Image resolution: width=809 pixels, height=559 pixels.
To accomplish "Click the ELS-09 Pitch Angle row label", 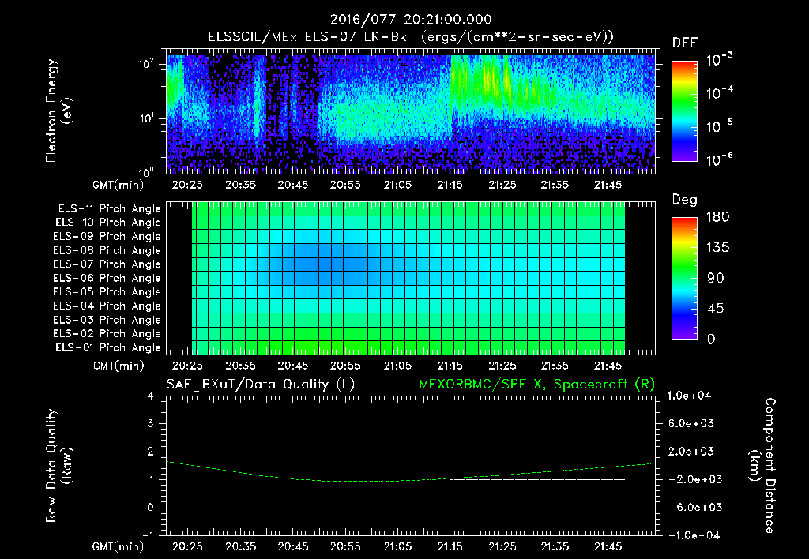I will point(107,237).
